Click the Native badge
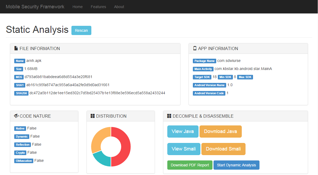The width and height of the screenshot is (318, 175). (x=20, y=128)
